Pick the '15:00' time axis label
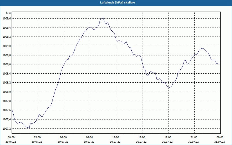This screenshot has width=232, height=145. [x=141, y=137]
